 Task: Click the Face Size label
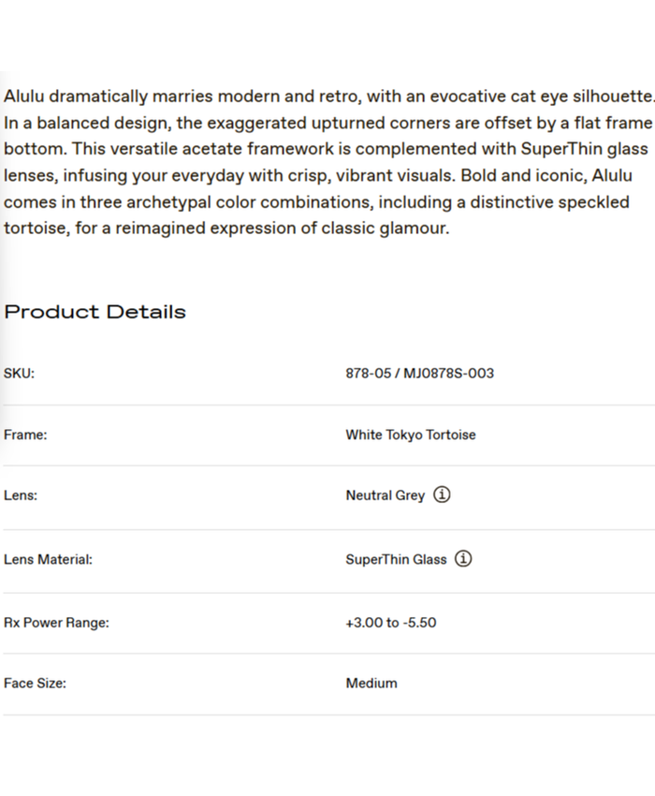35,684
